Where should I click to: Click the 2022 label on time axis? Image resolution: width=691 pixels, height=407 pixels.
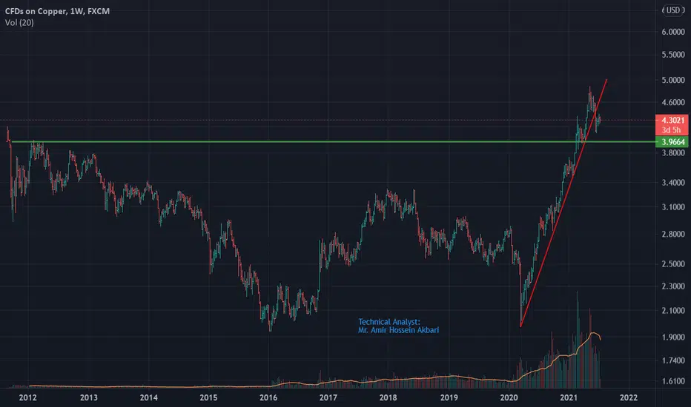629,398
